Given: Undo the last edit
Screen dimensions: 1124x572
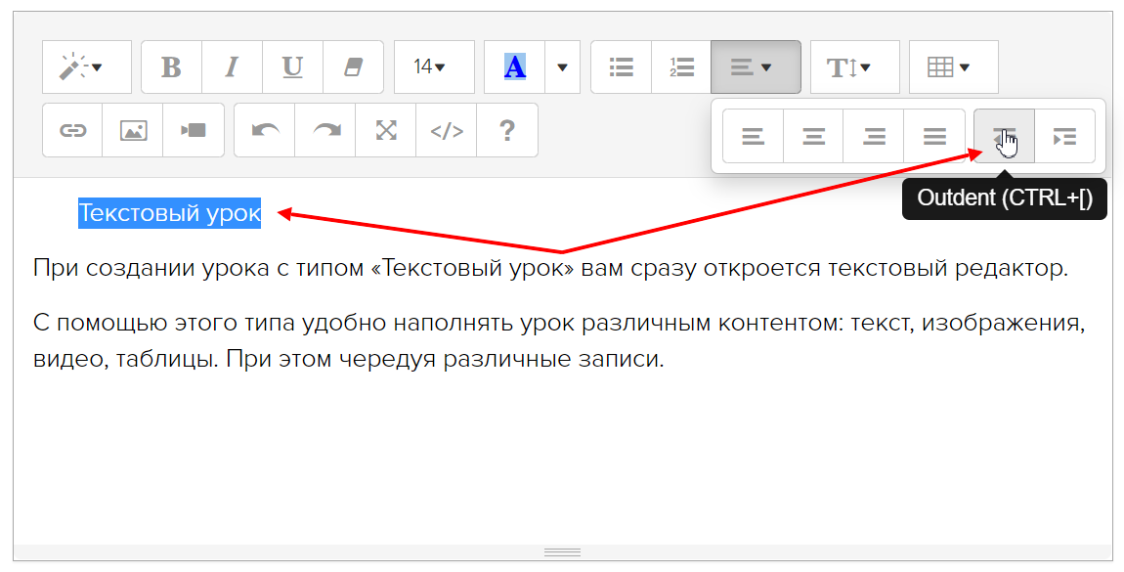Looking at the screenshot, I should click(x=264, y=130).
